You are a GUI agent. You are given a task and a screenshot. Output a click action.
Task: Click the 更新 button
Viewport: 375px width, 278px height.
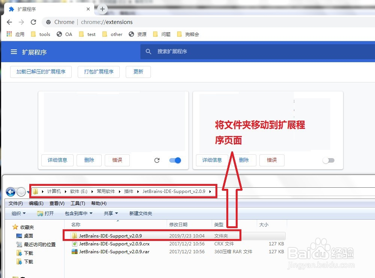point(138,72)
